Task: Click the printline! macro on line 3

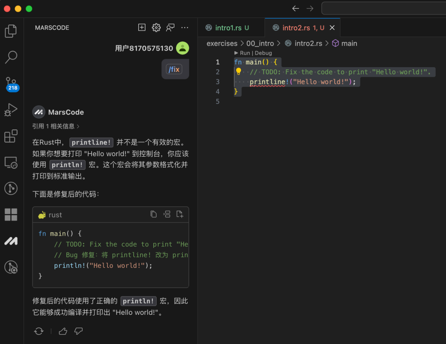Action: click(x=269, y=82)
